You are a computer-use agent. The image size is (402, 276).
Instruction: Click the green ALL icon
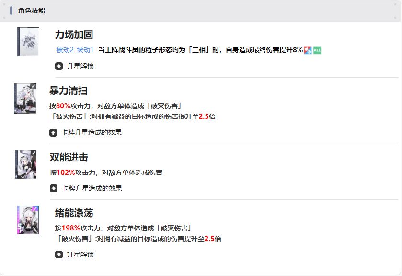[317, 50]
